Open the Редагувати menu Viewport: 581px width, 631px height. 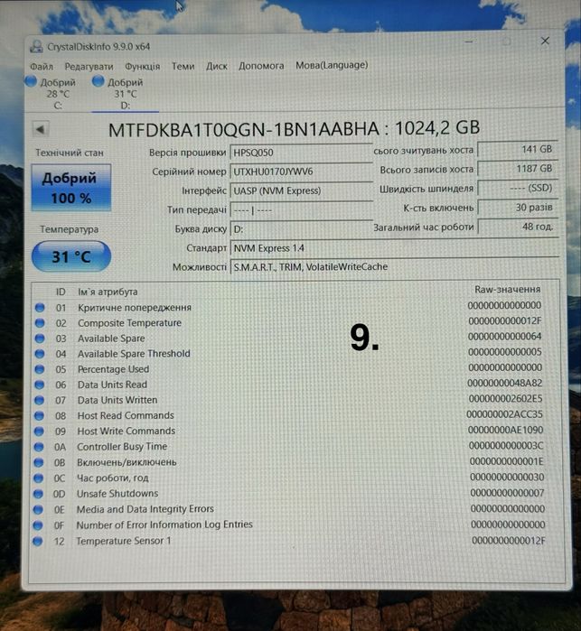(89, 67)
